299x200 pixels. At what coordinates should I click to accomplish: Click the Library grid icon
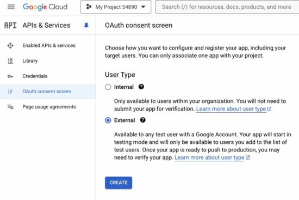coord(10,61)
